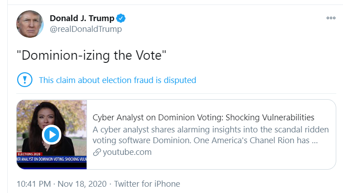
Task: Click the "Dominion-izing the Vote" tweet text
Action: click(x=91, y=55)
